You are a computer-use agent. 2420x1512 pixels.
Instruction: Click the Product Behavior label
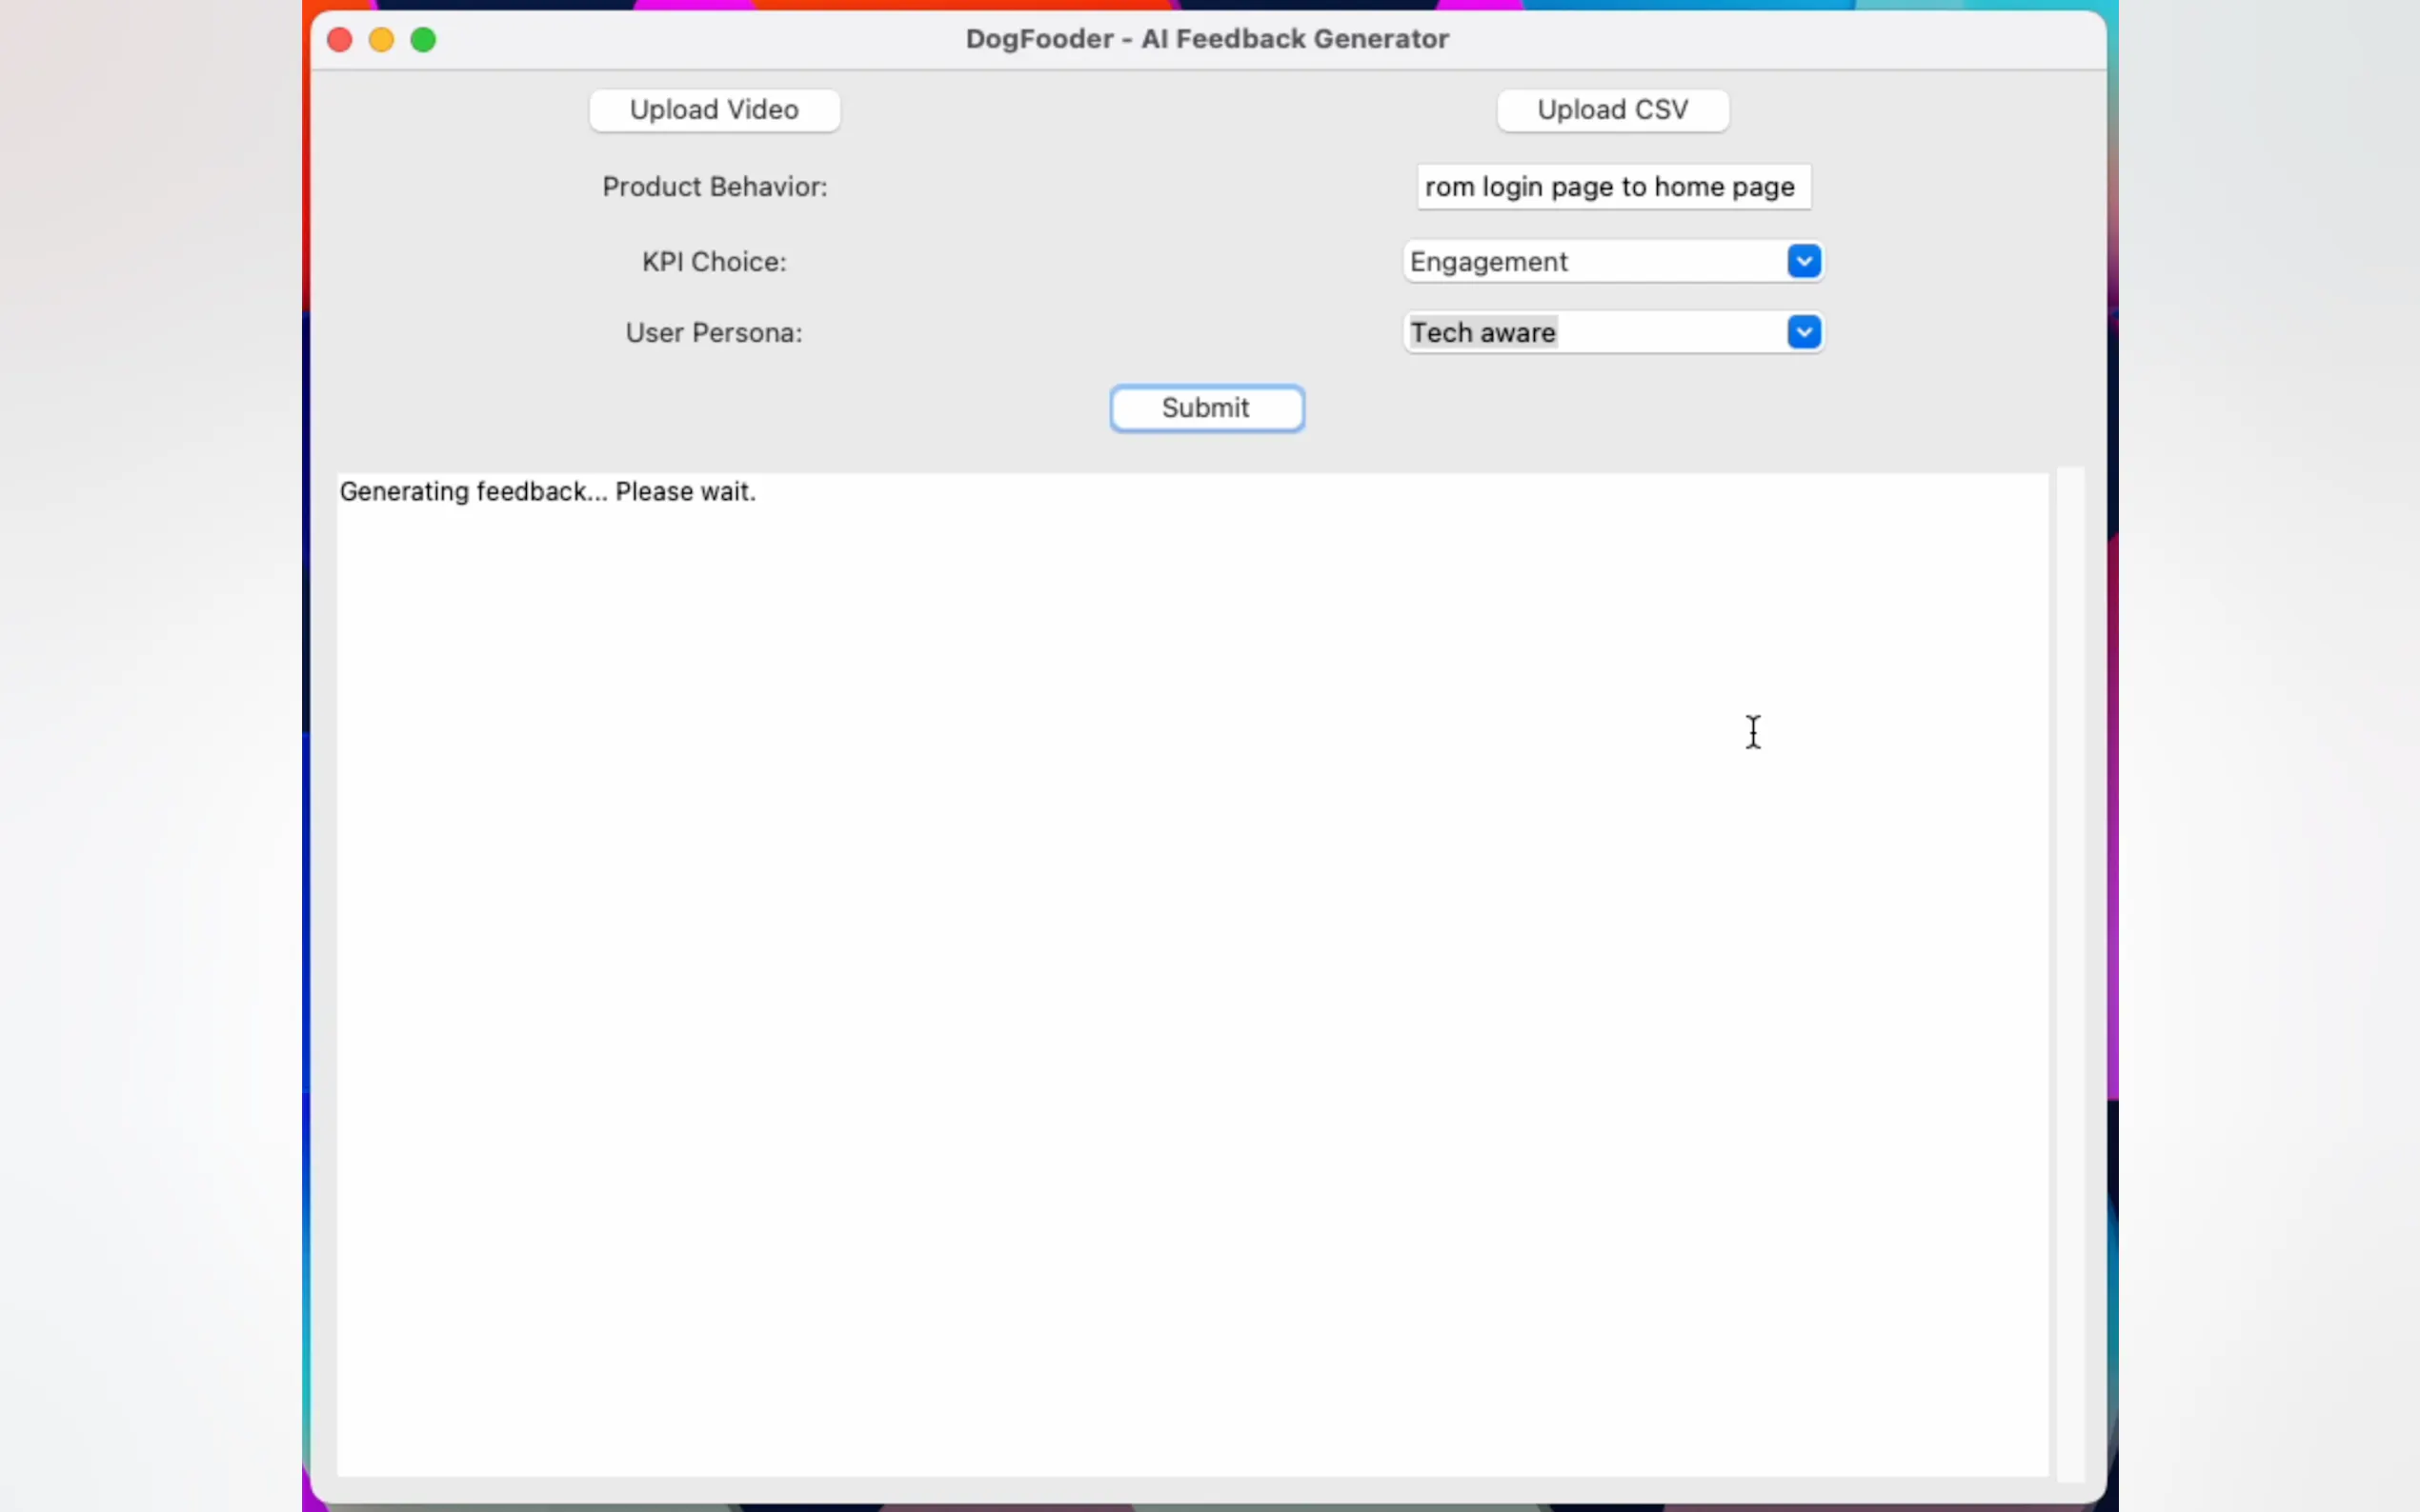tap(715, 187)
